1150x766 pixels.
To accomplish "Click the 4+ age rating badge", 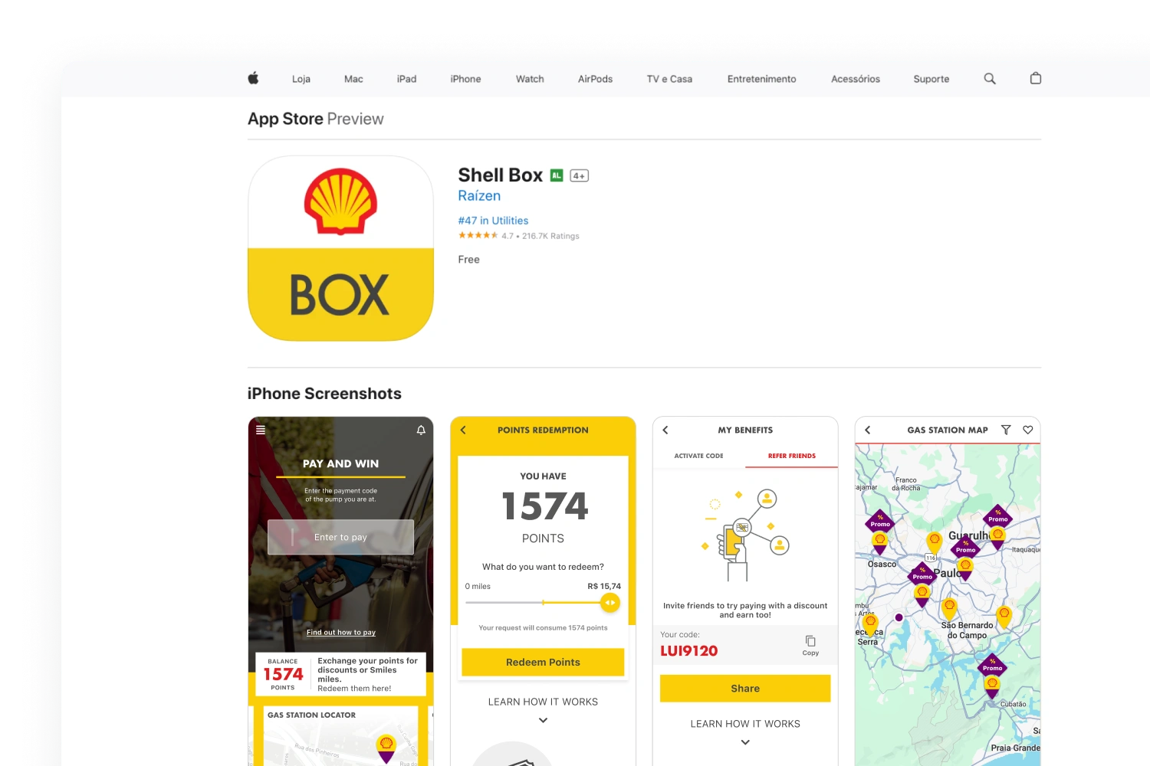I will [x=579, y=175].
